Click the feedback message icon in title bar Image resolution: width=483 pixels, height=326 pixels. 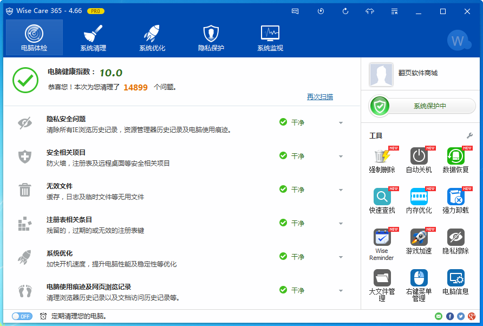click(x=295, y=11)
